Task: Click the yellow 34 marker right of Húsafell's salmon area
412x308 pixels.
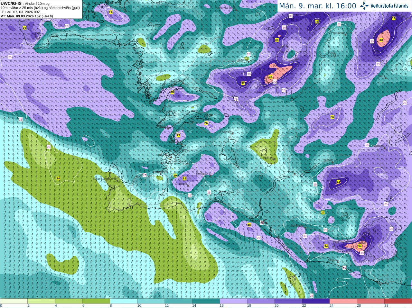Action: pos(271,77)
